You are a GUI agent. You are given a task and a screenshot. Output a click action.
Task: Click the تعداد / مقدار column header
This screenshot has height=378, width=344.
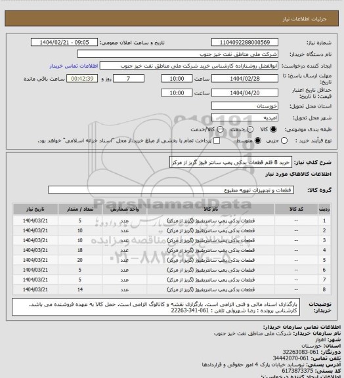[80, 209]
